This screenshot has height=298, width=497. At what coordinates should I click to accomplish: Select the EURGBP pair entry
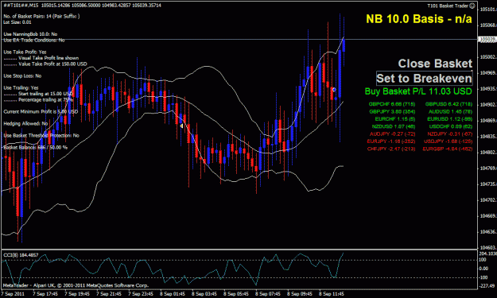point(447,149)
